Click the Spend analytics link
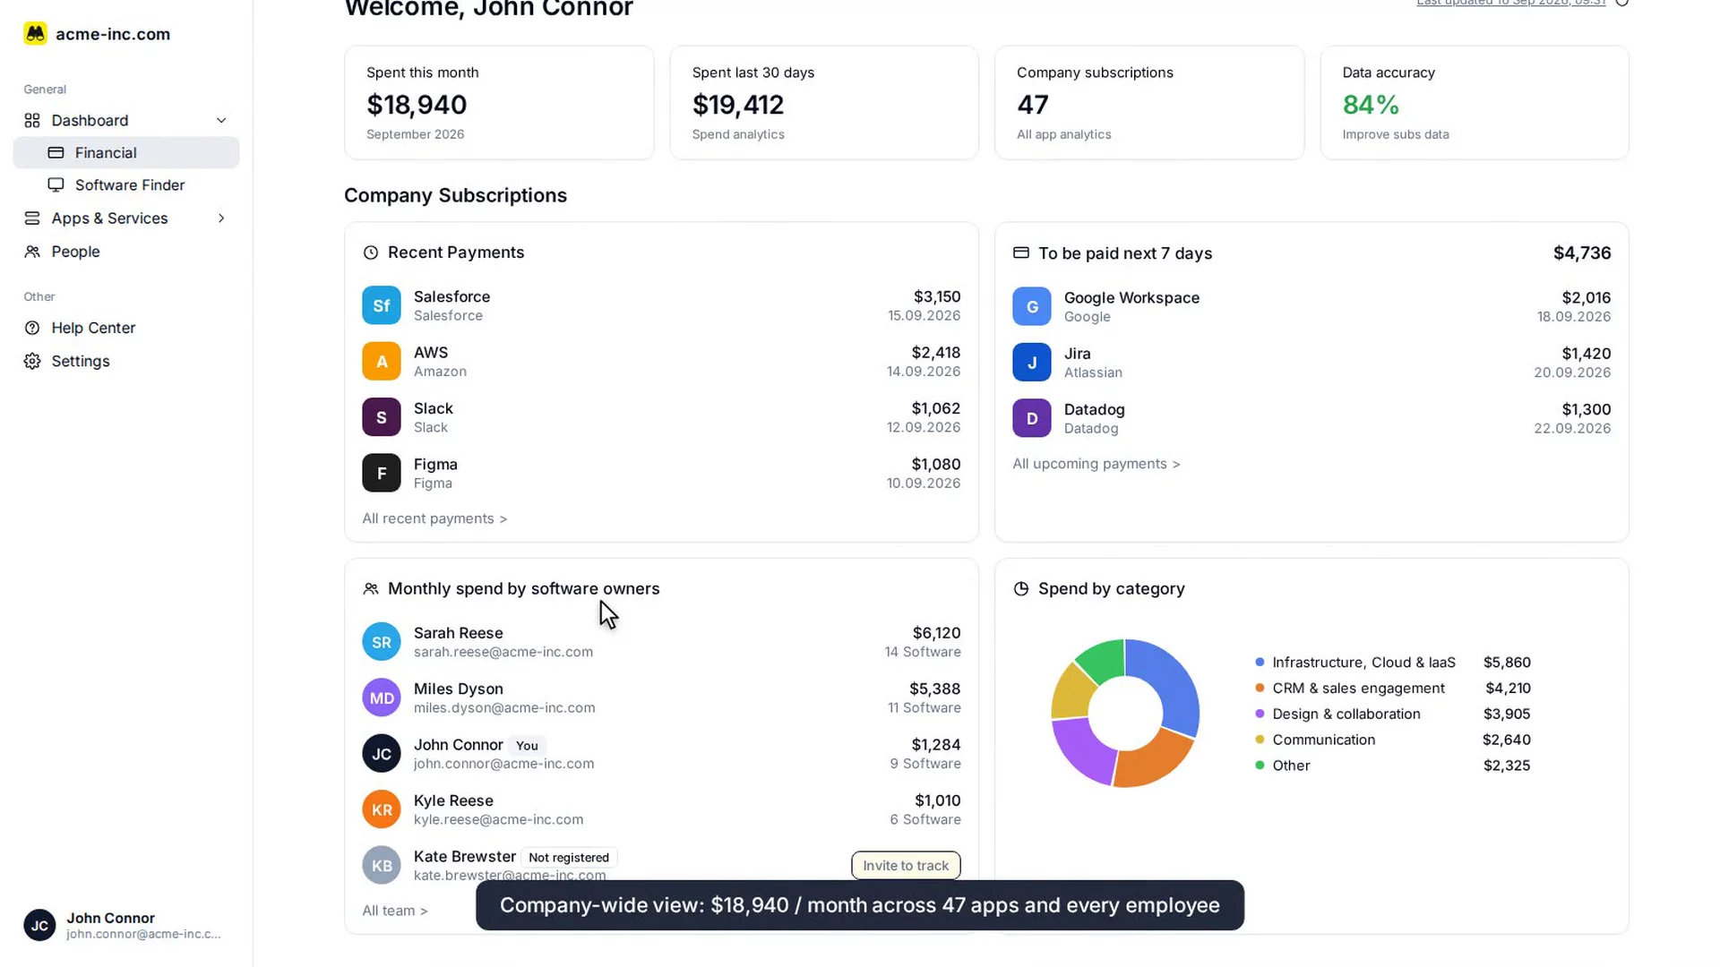1720x967 pixels. pyautogui.click(x=738, y=134)
